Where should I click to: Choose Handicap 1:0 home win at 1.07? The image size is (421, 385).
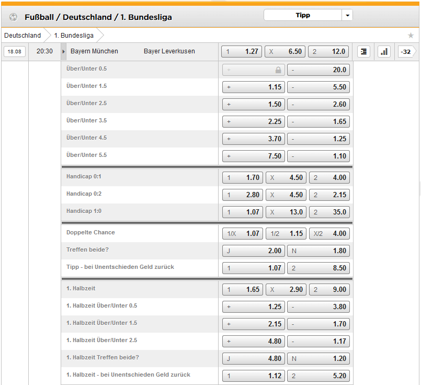(x=243, y=212)
